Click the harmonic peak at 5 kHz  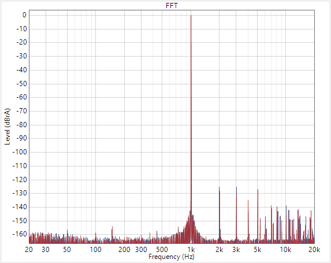[258, 190]
